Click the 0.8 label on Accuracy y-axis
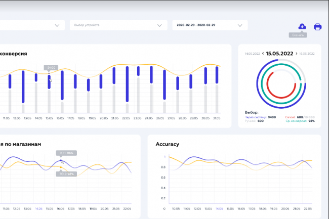This screenshot has height=219, width=329. click(163, 167)
